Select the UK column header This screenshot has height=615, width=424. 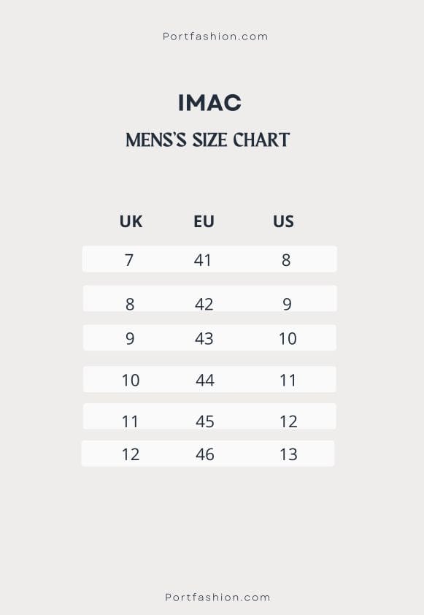click(131, 221)
